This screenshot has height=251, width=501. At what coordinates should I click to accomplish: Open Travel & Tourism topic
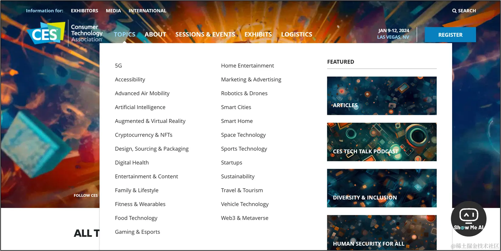tap(242, 190)
